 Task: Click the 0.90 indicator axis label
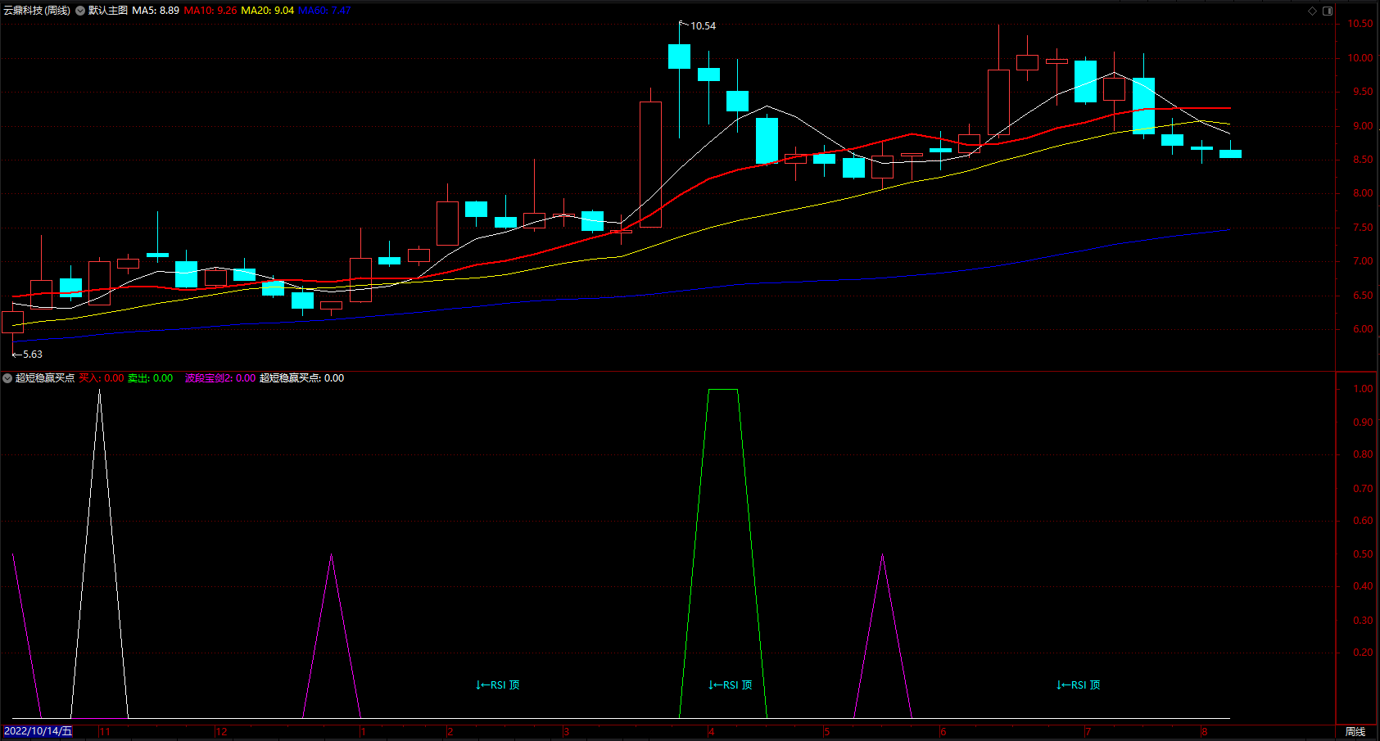click(x=1363, y=422)
